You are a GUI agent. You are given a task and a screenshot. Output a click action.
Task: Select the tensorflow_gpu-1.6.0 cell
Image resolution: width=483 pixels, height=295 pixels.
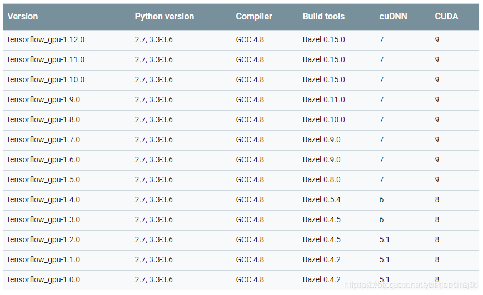click(x=44, y=160)
